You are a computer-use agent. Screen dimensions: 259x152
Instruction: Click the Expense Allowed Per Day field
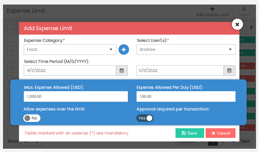click(186, 96)
